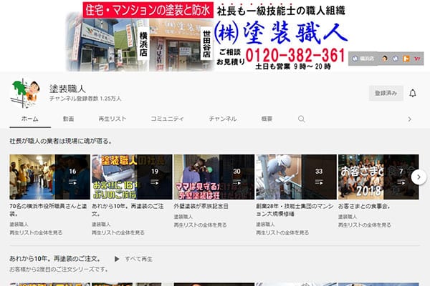Click the あれから10年。再塗装のご注文 card title
This screenshot has width=430, height=286.
tap(128, 210)
